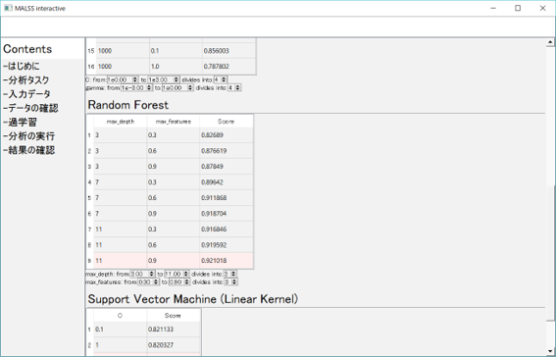Select the score cell 0.918704

[x=227, y=214]
